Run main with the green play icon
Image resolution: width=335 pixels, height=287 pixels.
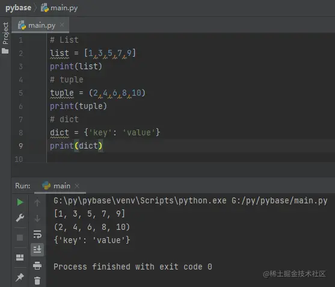pyautogui.click(x=20, y=202)
